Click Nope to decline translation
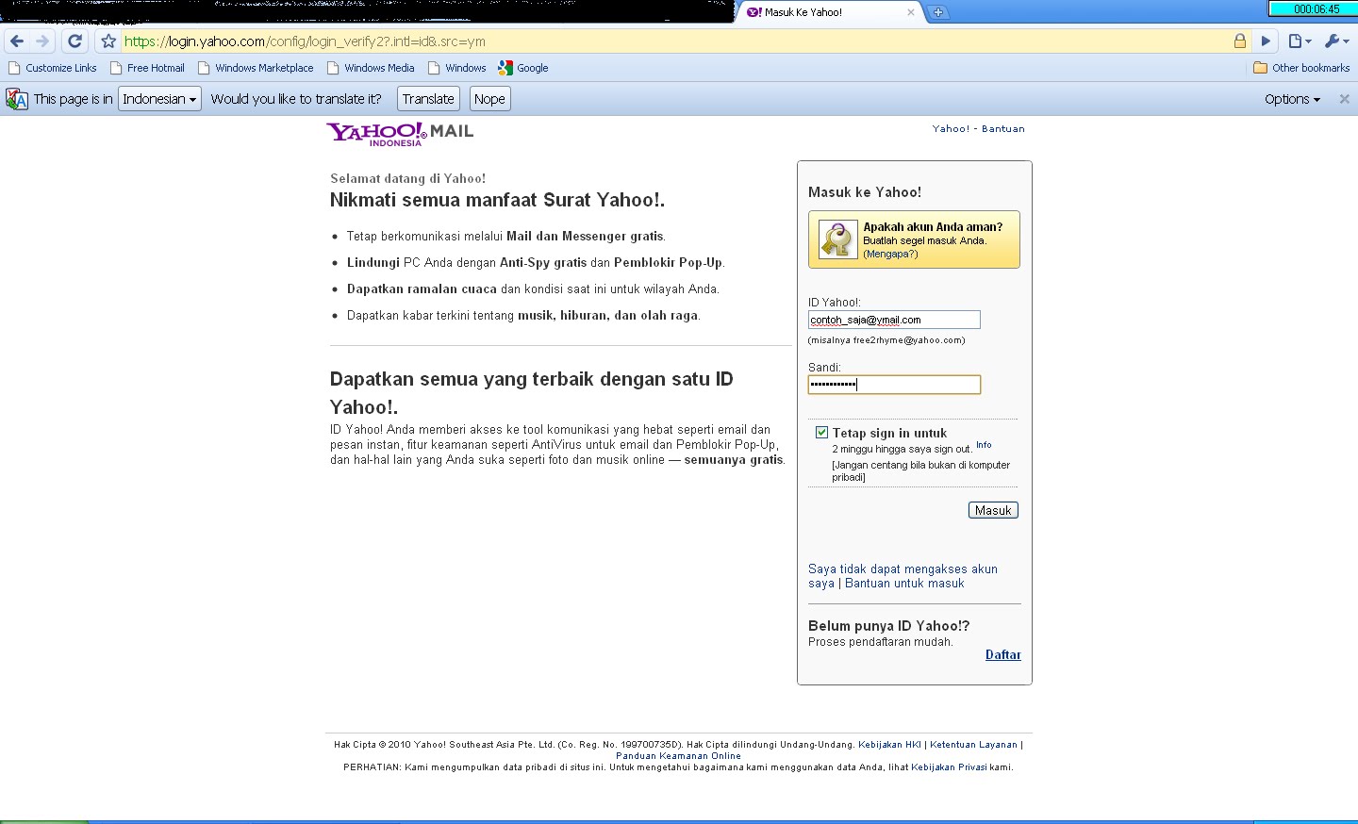Image resolution: width=1358 pixels, height=824 pixels. coord(489,99)
